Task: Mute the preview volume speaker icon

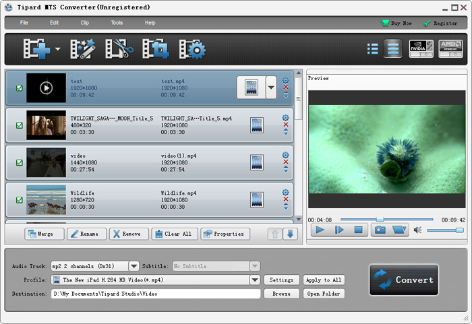Action: click(x=418, y=230)
